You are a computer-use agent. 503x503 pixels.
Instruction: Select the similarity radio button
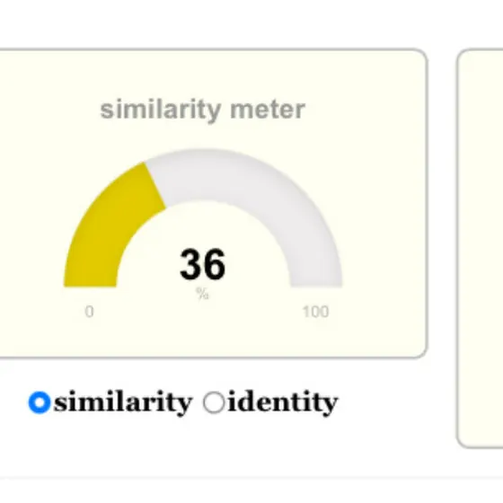click(40, 402)
